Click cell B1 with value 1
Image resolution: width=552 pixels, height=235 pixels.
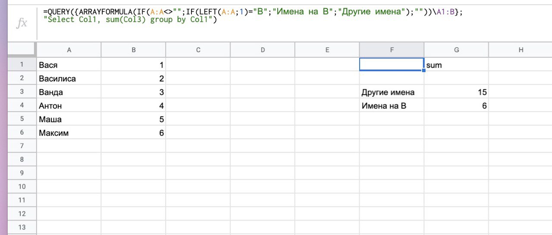tap(133, 65)
